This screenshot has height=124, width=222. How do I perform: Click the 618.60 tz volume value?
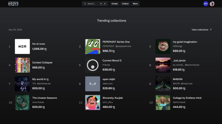tap(179, 70)
